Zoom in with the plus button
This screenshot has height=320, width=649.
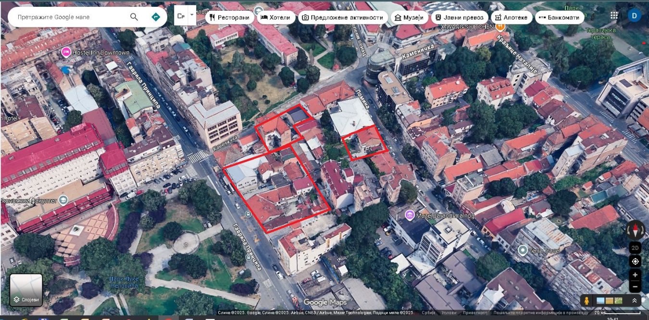(x=635, y=275)
